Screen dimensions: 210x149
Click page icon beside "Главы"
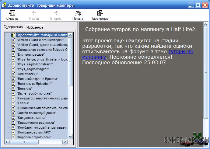(x=13, y=103)
